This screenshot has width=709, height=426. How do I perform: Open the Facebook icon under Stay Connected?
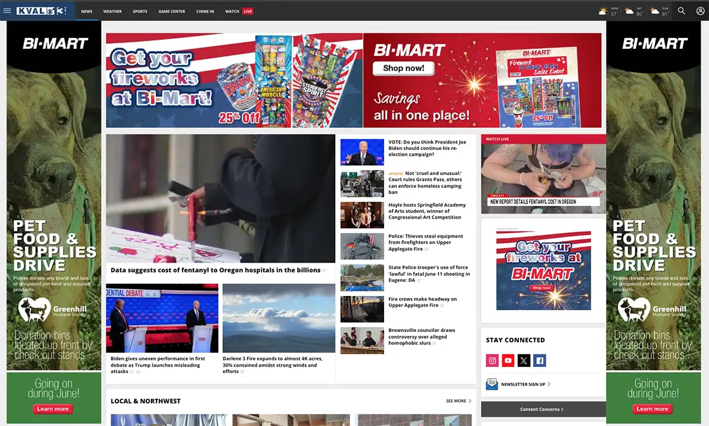[x=539, y=360]
